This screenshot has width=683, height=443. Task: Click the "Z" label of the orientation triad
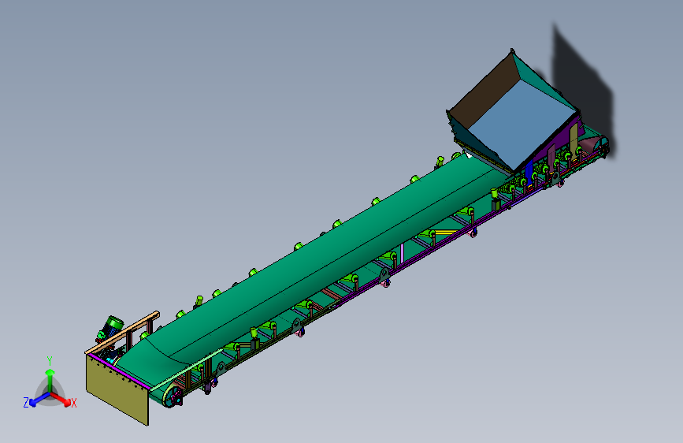26,403
